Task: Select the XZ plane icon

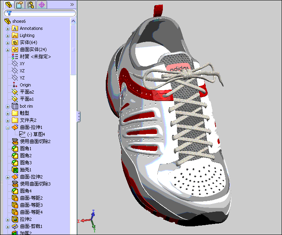Action: [x=15, y=71]
